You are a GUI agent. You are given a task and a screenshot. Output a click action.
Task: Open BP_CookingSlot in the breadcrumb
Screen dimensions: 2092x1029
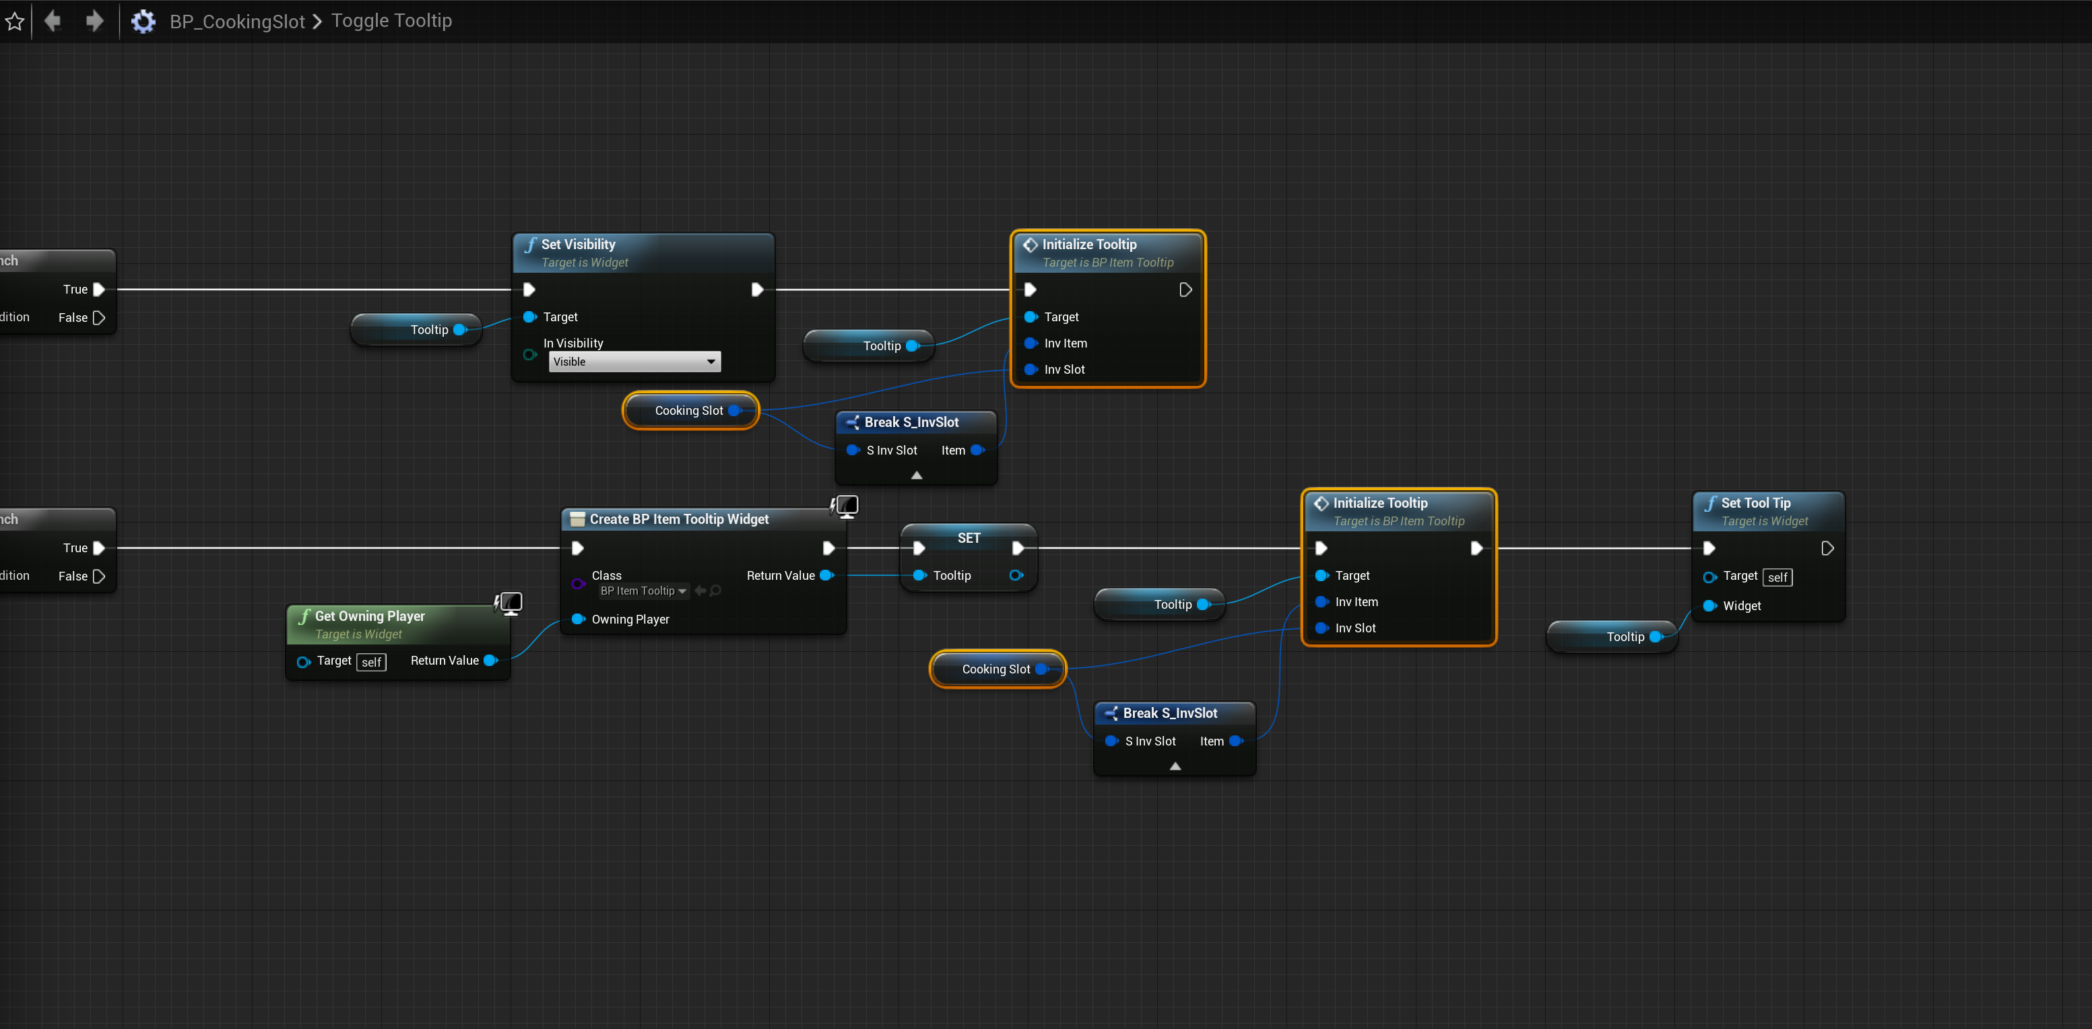pos(236,21)
